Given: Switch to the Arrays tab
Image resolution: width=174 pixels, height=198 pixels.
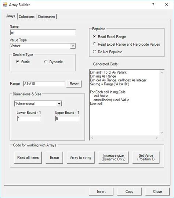Looking at the screenshot, I should (x=11, y=16).
